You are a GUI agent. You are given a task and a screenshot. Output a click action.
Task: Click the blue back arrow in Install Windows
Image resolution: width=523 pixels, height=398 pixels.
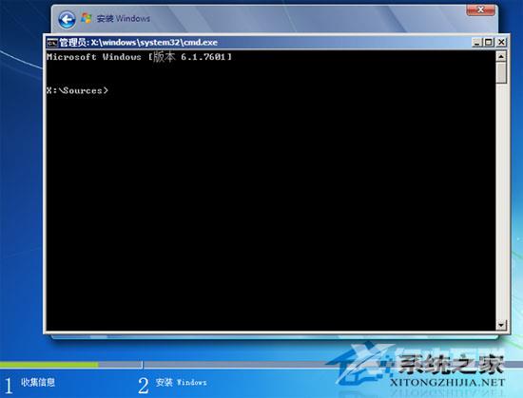pos(68,19)
